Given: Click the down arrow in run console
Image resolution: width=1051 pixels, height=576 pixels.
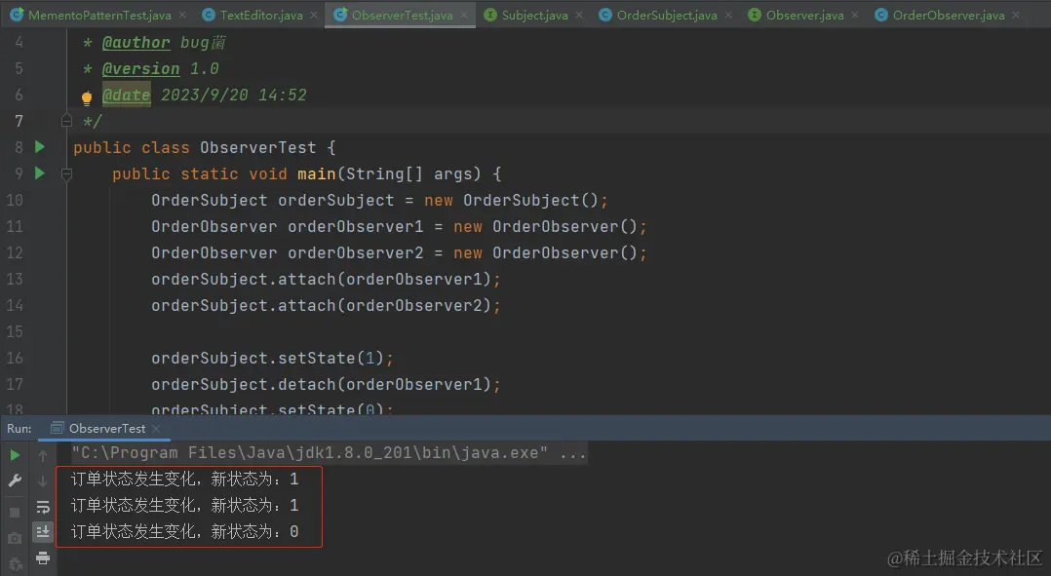Looking at the screenshot, I should coord(43,480).
